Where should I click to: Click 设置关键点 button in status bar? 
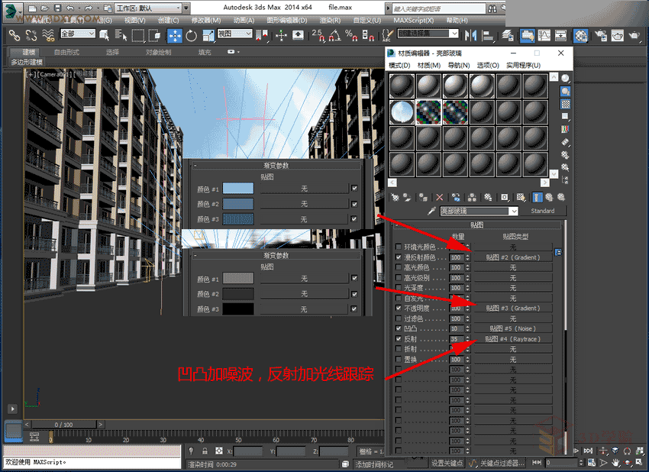click(447, 463)
